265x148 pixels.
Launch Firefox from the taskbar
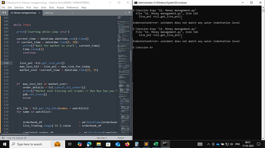click(x=127, y=144)
